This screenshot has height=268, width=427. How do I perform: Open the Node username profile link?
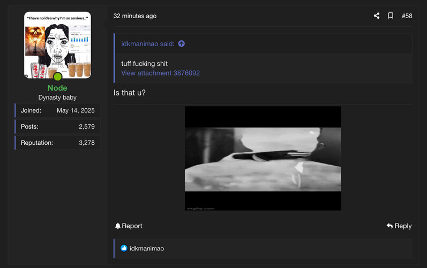(x=57, y=88)
